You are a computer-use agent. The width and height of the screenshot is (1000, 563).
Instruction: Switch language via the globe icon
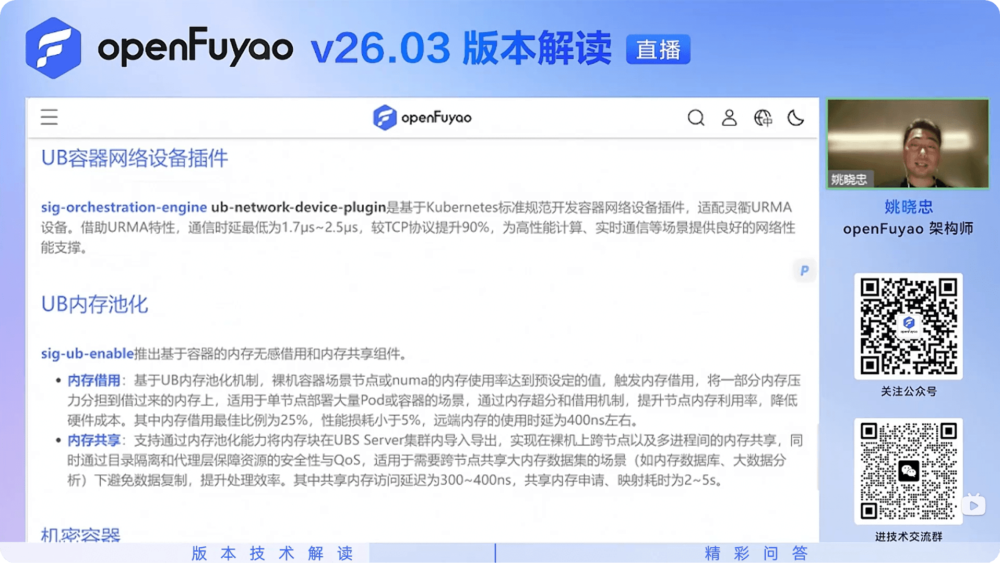click(x=763, y=118)
